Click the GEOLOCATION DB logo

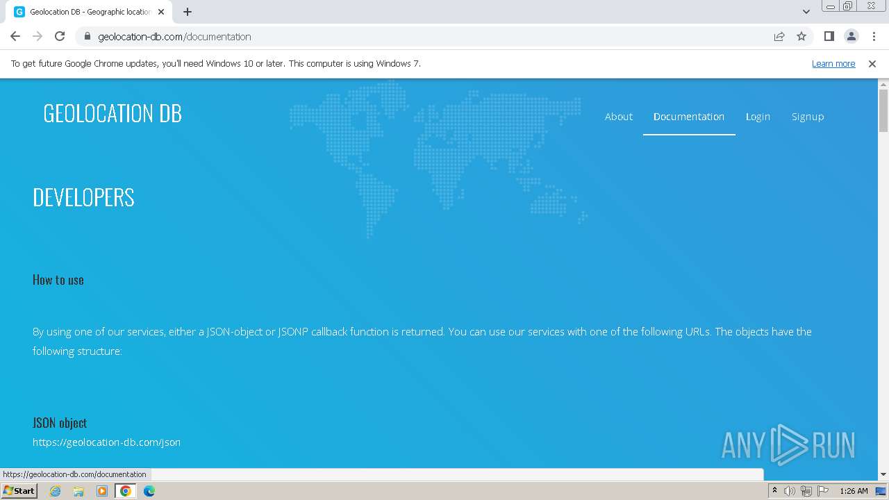coord(113,113)
